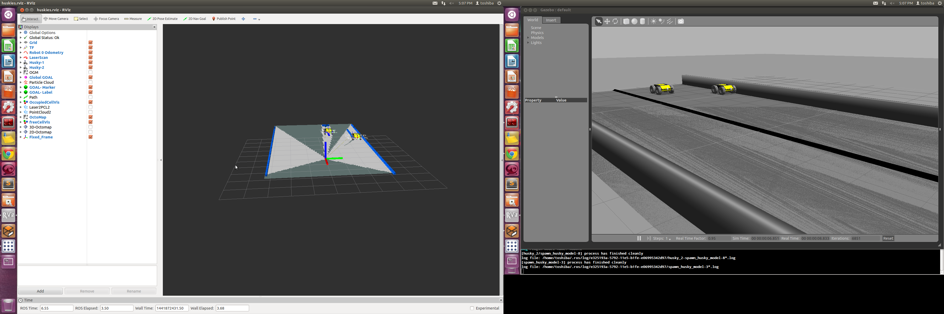Expand the Lights tree in Gazebo
This screenshot has width=944, height=314.
[x=528, y=43]
